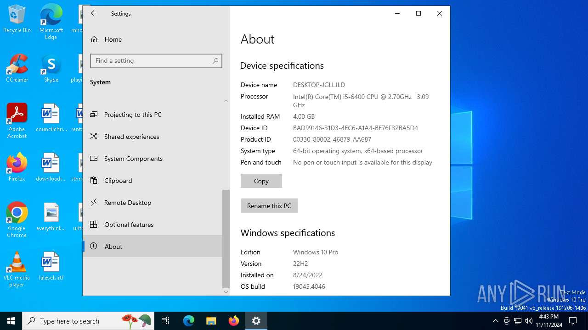This screenshot has height=330, width=588.
Task: Click the Remote Desktop icon in sidebar
Action: [94, 202]
